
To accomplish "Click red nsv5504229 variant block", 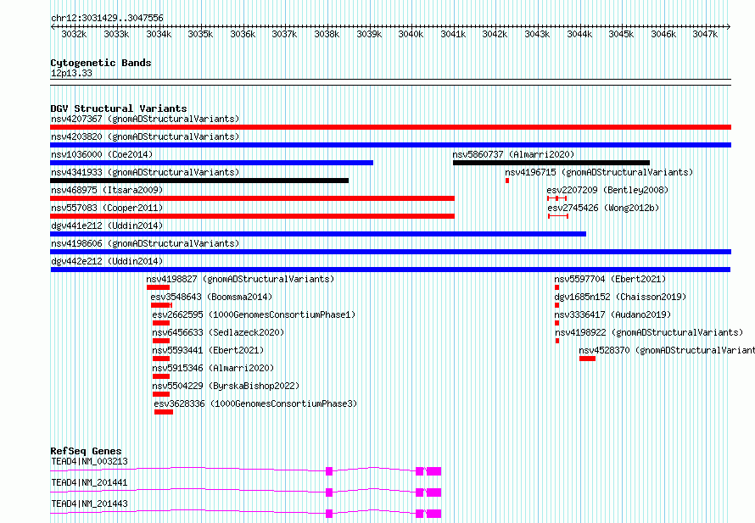I will click(161, 394).
